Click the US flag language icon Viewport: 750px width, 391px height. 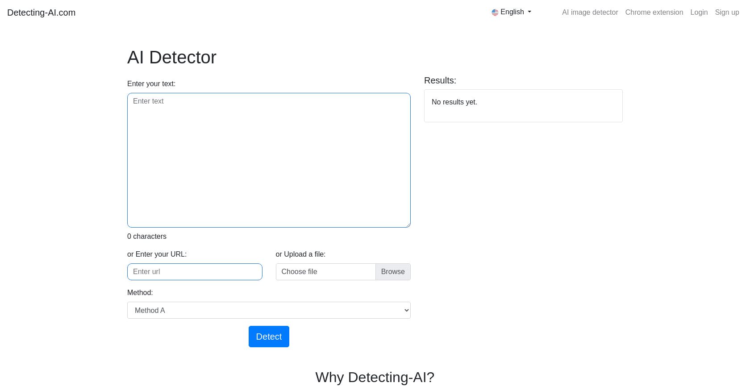point(495,12)
